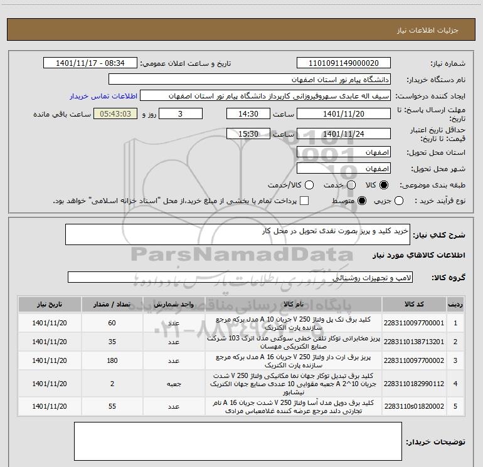This screenshot has height=467, width=483.
Task: Click the general description box خرید کلید و پریز
Action: coord(238,234)
